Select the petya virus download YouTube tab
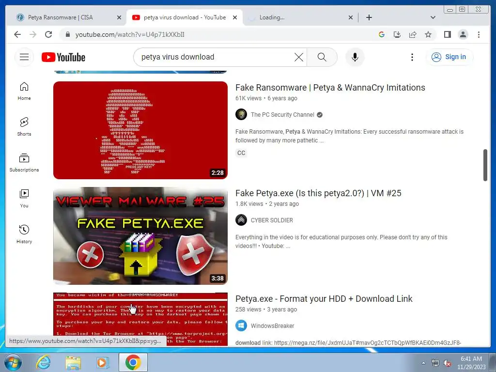The height and width of the screenshot is (372, 496). click(185, 17)
